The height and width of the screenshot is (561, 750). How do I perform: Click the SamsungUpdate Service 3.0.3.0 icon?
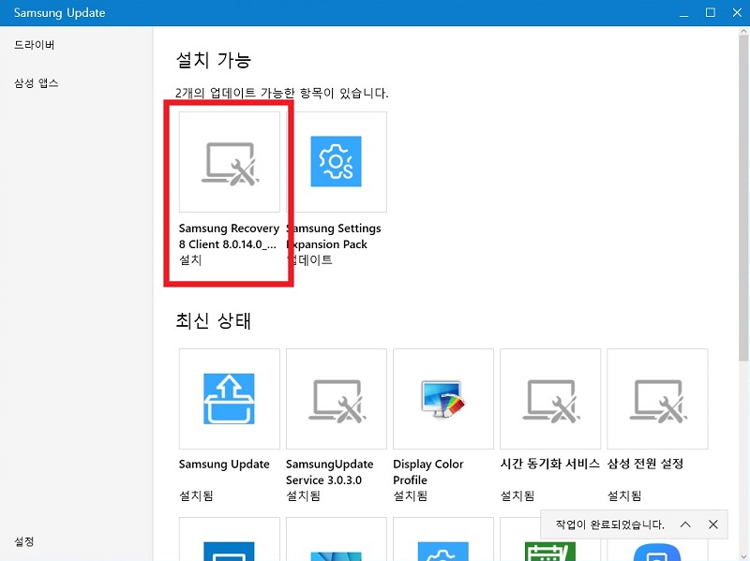tap(337, 399)
